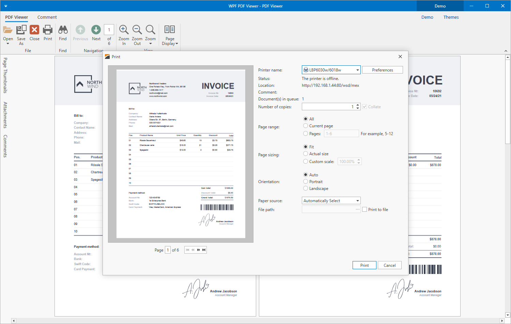This screenshot has height=324, width=511.
Task: Open the Themes menu
Action: [451, 17]
